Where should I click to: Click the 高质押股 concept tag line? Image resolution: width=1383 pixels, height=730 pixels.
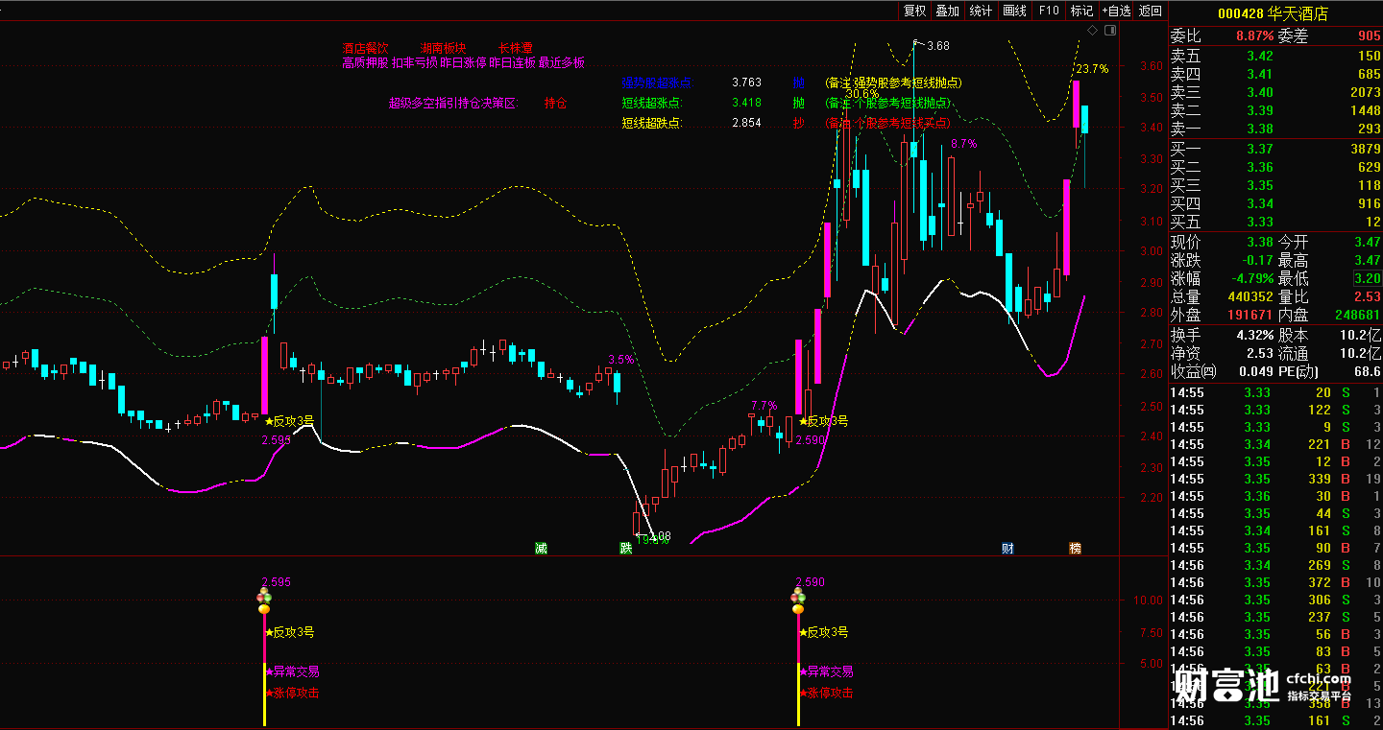(x=464, y=63)
